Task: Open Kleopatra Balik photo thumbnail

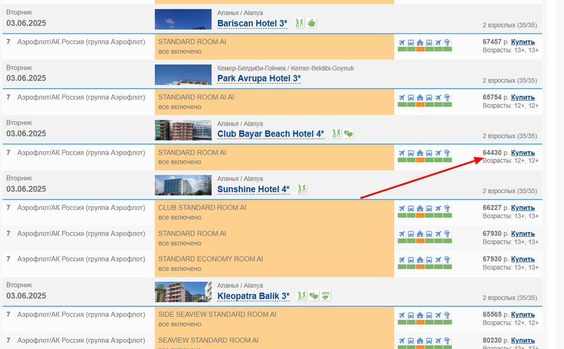Action: click(x=183, y=292)
